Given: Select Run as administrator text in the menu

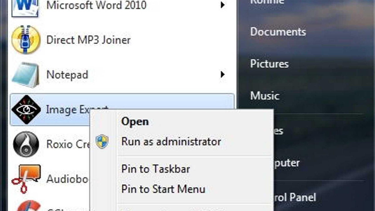Looking at the screenshot, I should pyautogui.click(x=171, y=142).
